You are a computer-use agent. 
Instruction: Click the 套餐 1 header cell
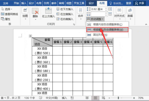point(58,42)
